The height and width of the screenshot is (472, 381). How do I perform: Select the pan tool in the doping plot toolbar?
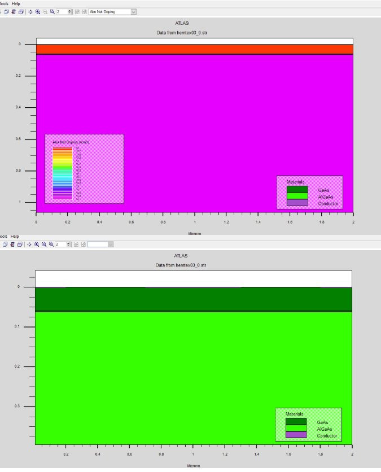30,12
